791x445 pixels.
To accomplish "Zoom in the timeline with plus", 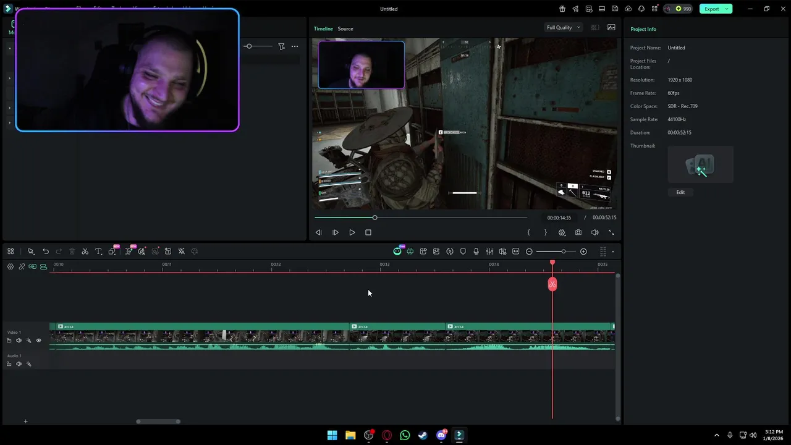I will [583, 252].
